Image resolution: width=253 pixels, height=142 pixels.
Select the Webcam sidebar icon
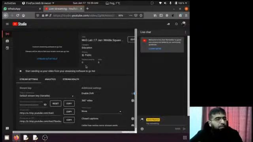(x=7, y=41)
